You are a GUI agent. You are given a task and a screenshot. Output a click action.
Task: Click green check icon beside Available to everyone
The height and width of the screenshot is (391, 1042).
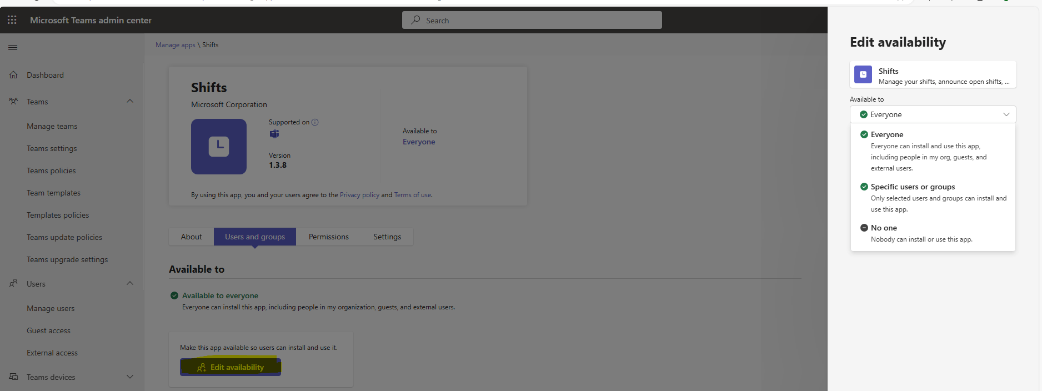click(174, 295)
